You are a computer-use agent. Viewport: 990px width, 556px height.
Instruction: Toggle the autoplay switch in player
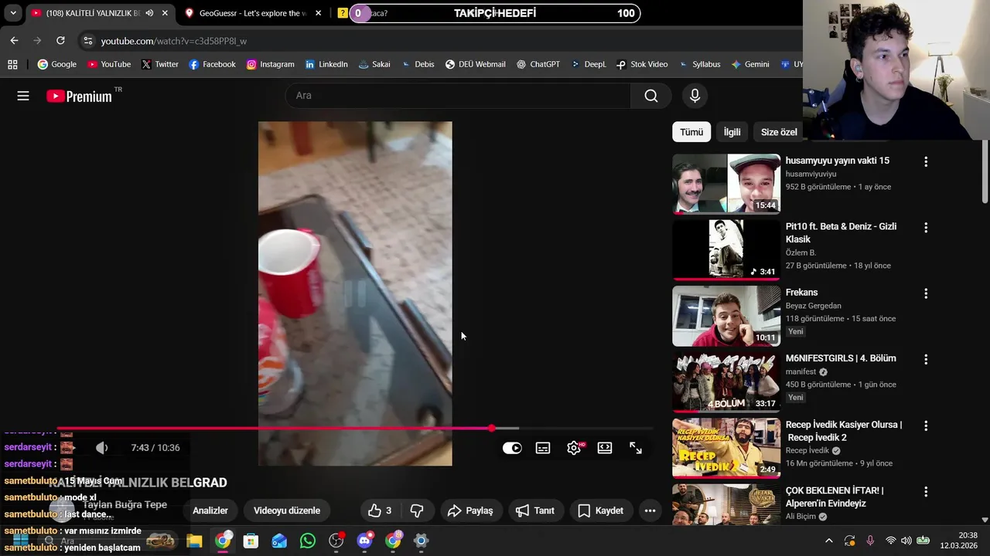coord(512,448)
